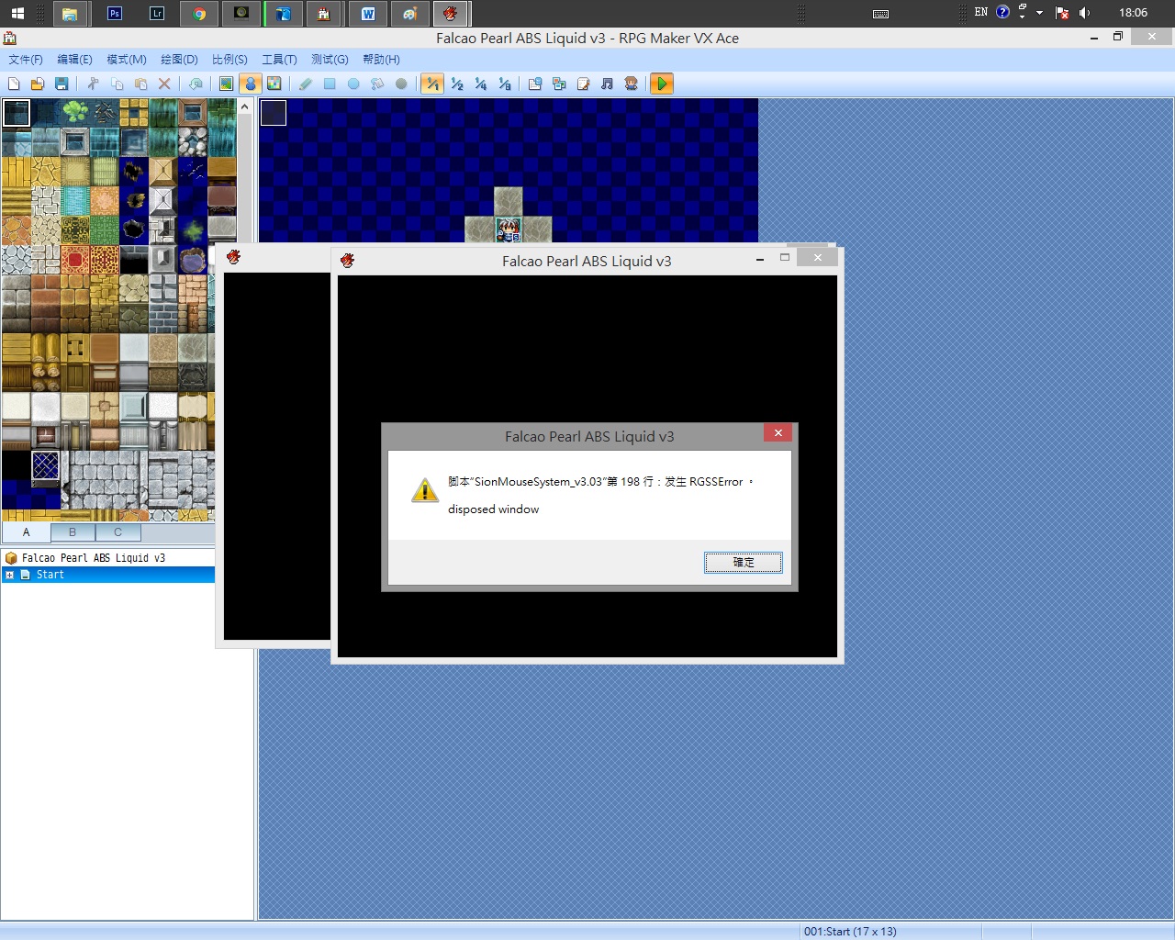Click the player start event on the map
The height and width of the screenshot is (940, 1175).
(509, 229)
